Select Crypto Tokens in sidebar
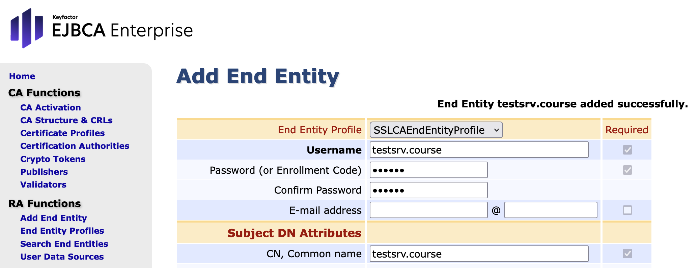This screenshot has width=699, height=268. [53, 159]
